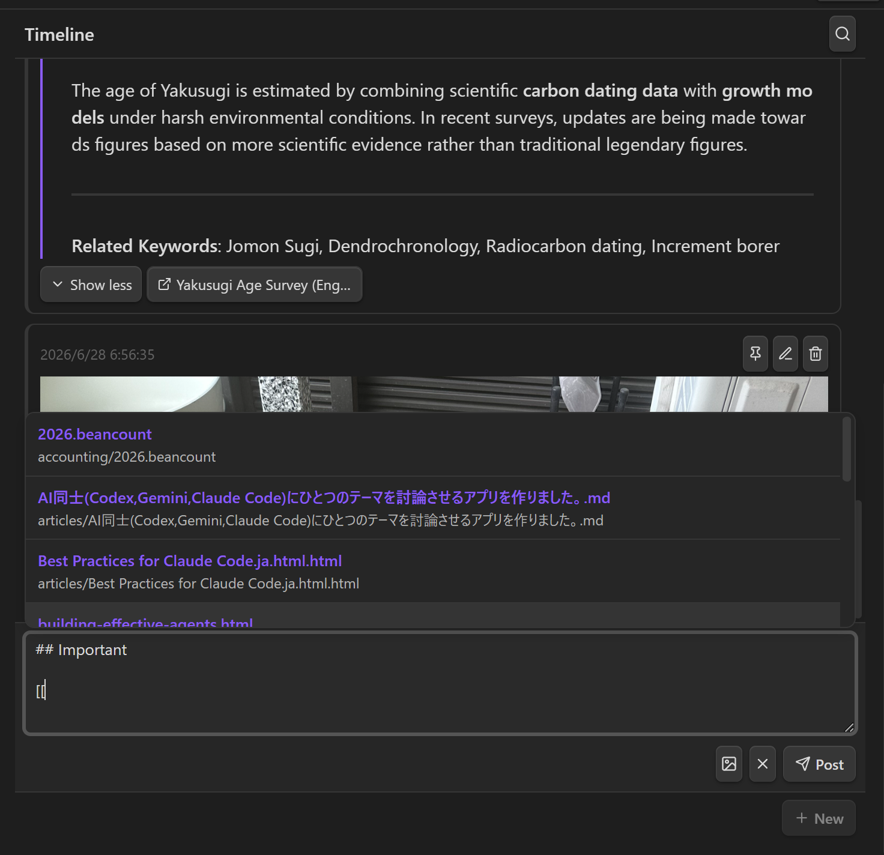Collapse the note with Show less
The width and height of the screenshot is (884, 855).
(x=91, y=285)
